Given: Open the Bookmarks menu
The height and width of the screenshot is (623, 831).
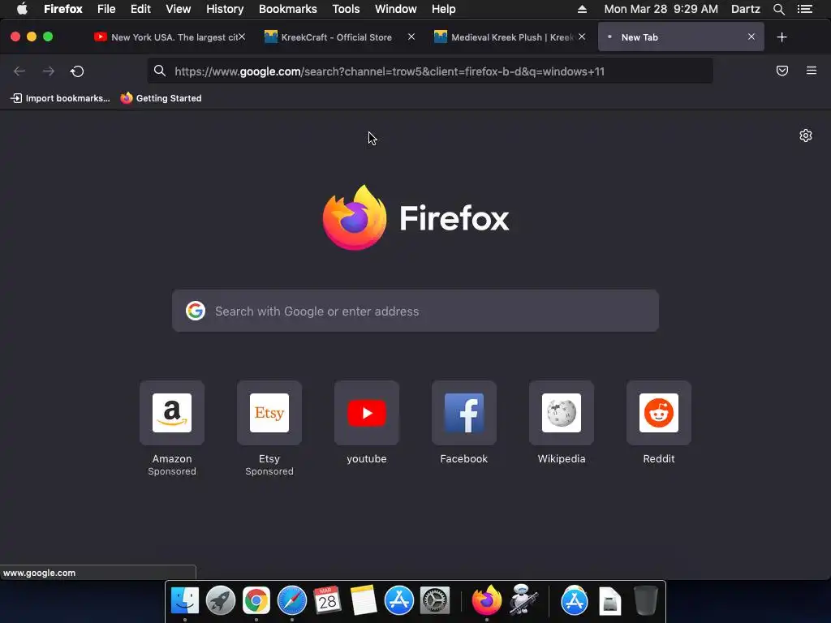Looking at the screenshot, I should click(288, 9).
